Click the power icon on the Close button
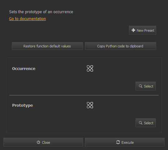168x150 pixels. pos(38,142)
